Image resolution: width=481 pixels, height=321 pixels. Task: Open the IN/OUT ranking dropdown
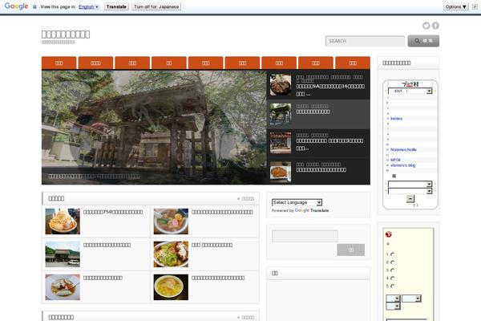coord(410,91)
